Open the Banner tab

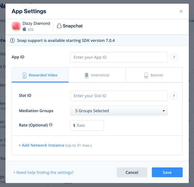(x=154, y=75)
